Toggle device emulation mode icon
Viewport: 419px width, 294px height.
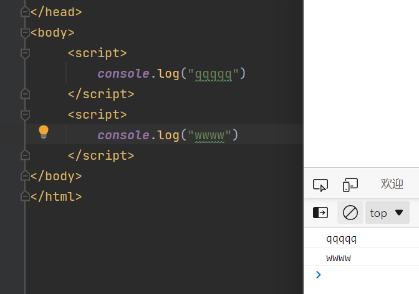tap(350, 185)
